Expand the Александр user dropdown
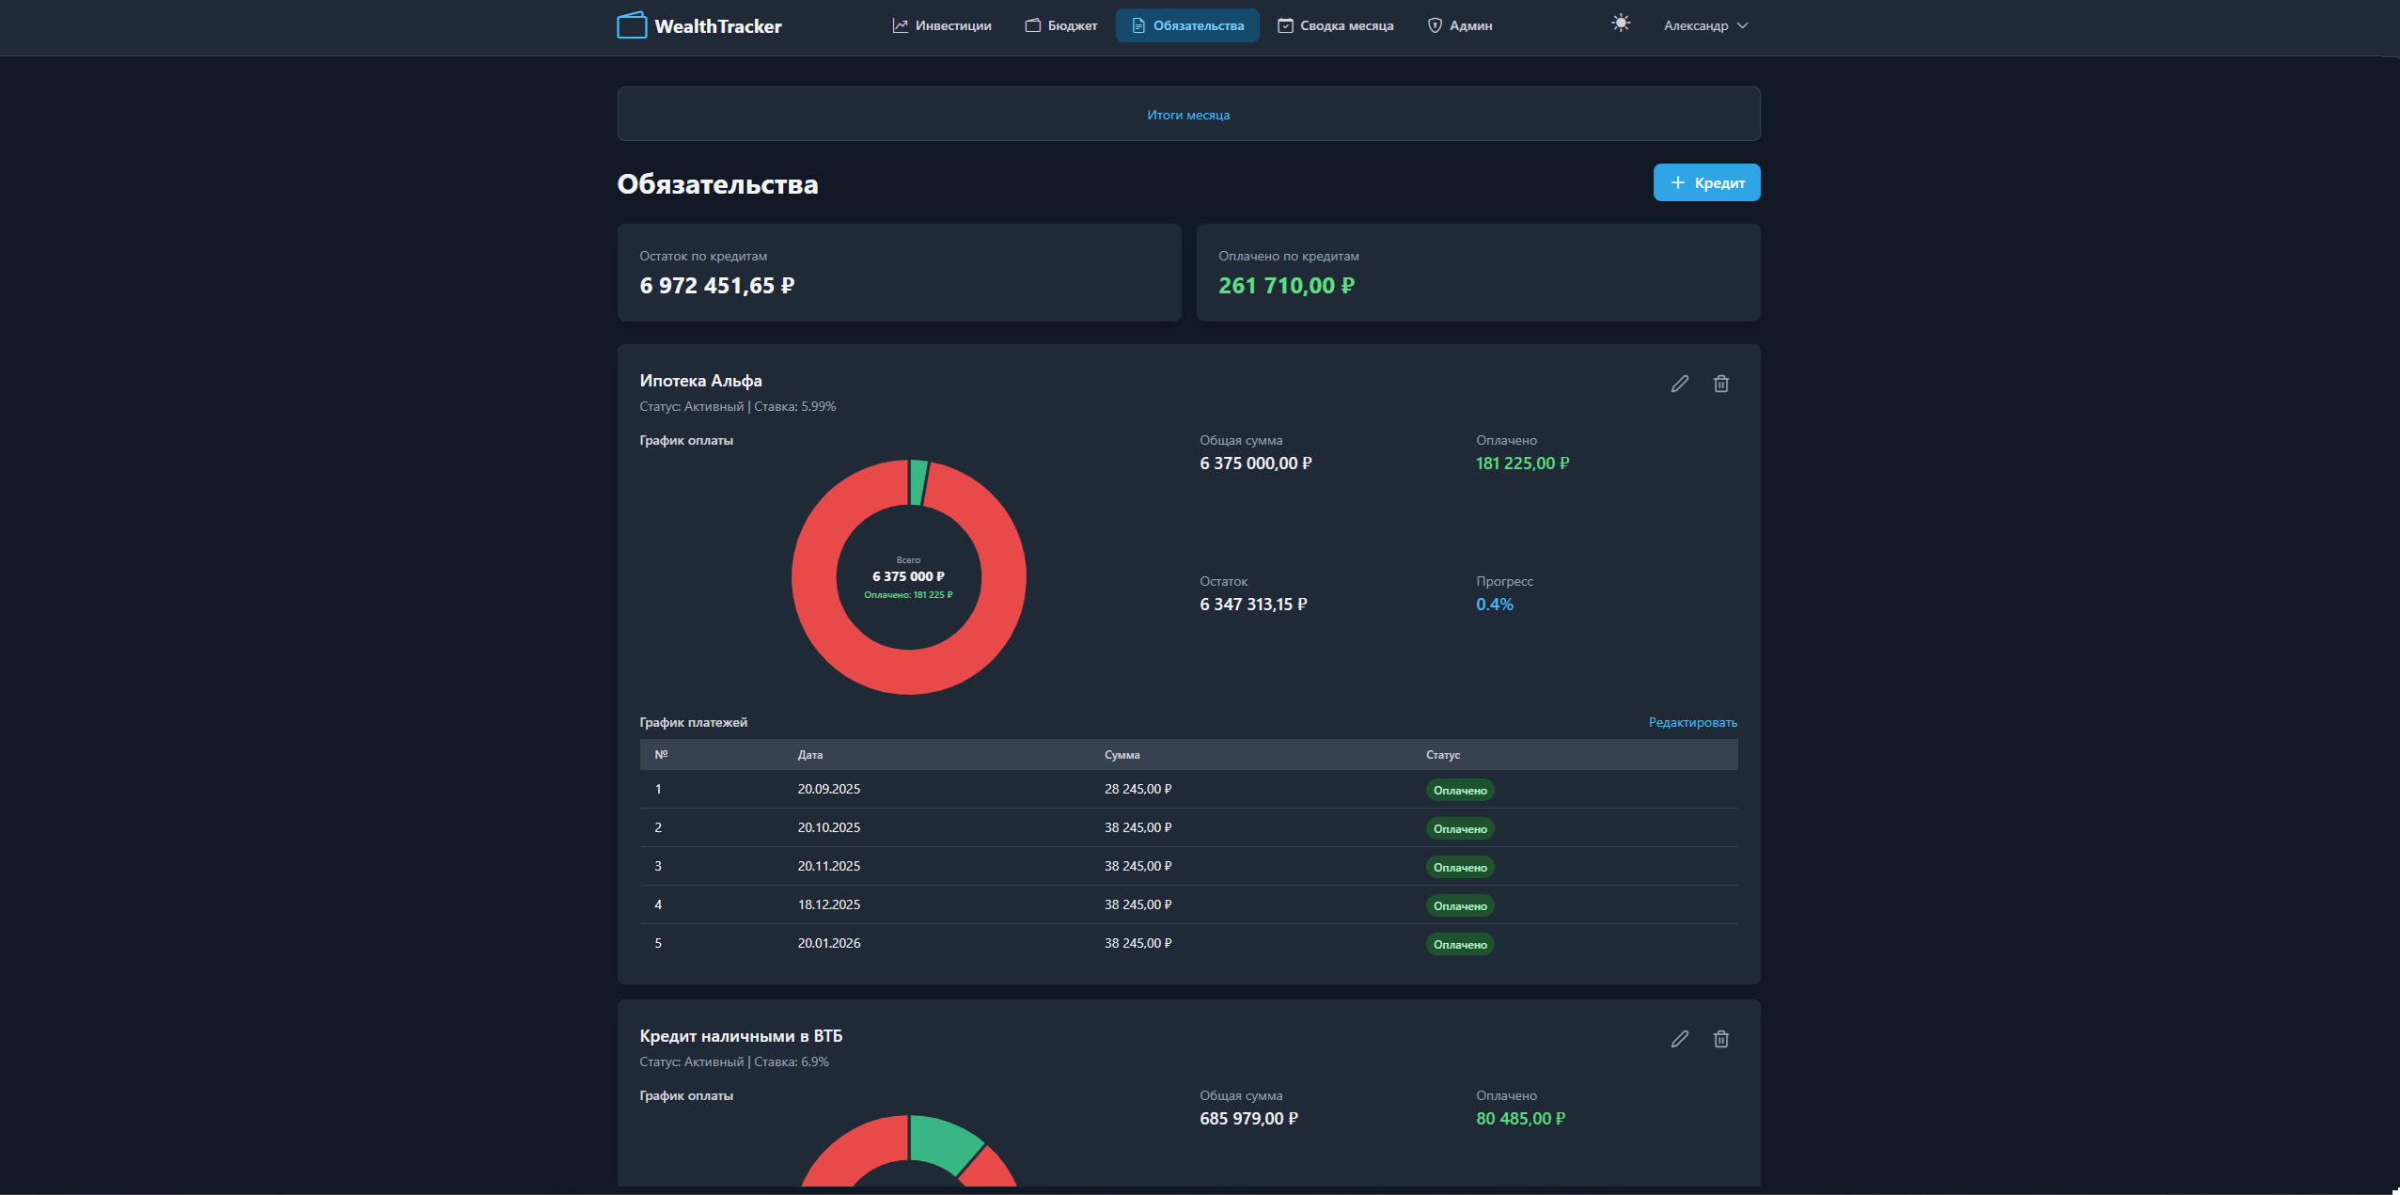The image size is (2400, 1195). (1705, 25)
